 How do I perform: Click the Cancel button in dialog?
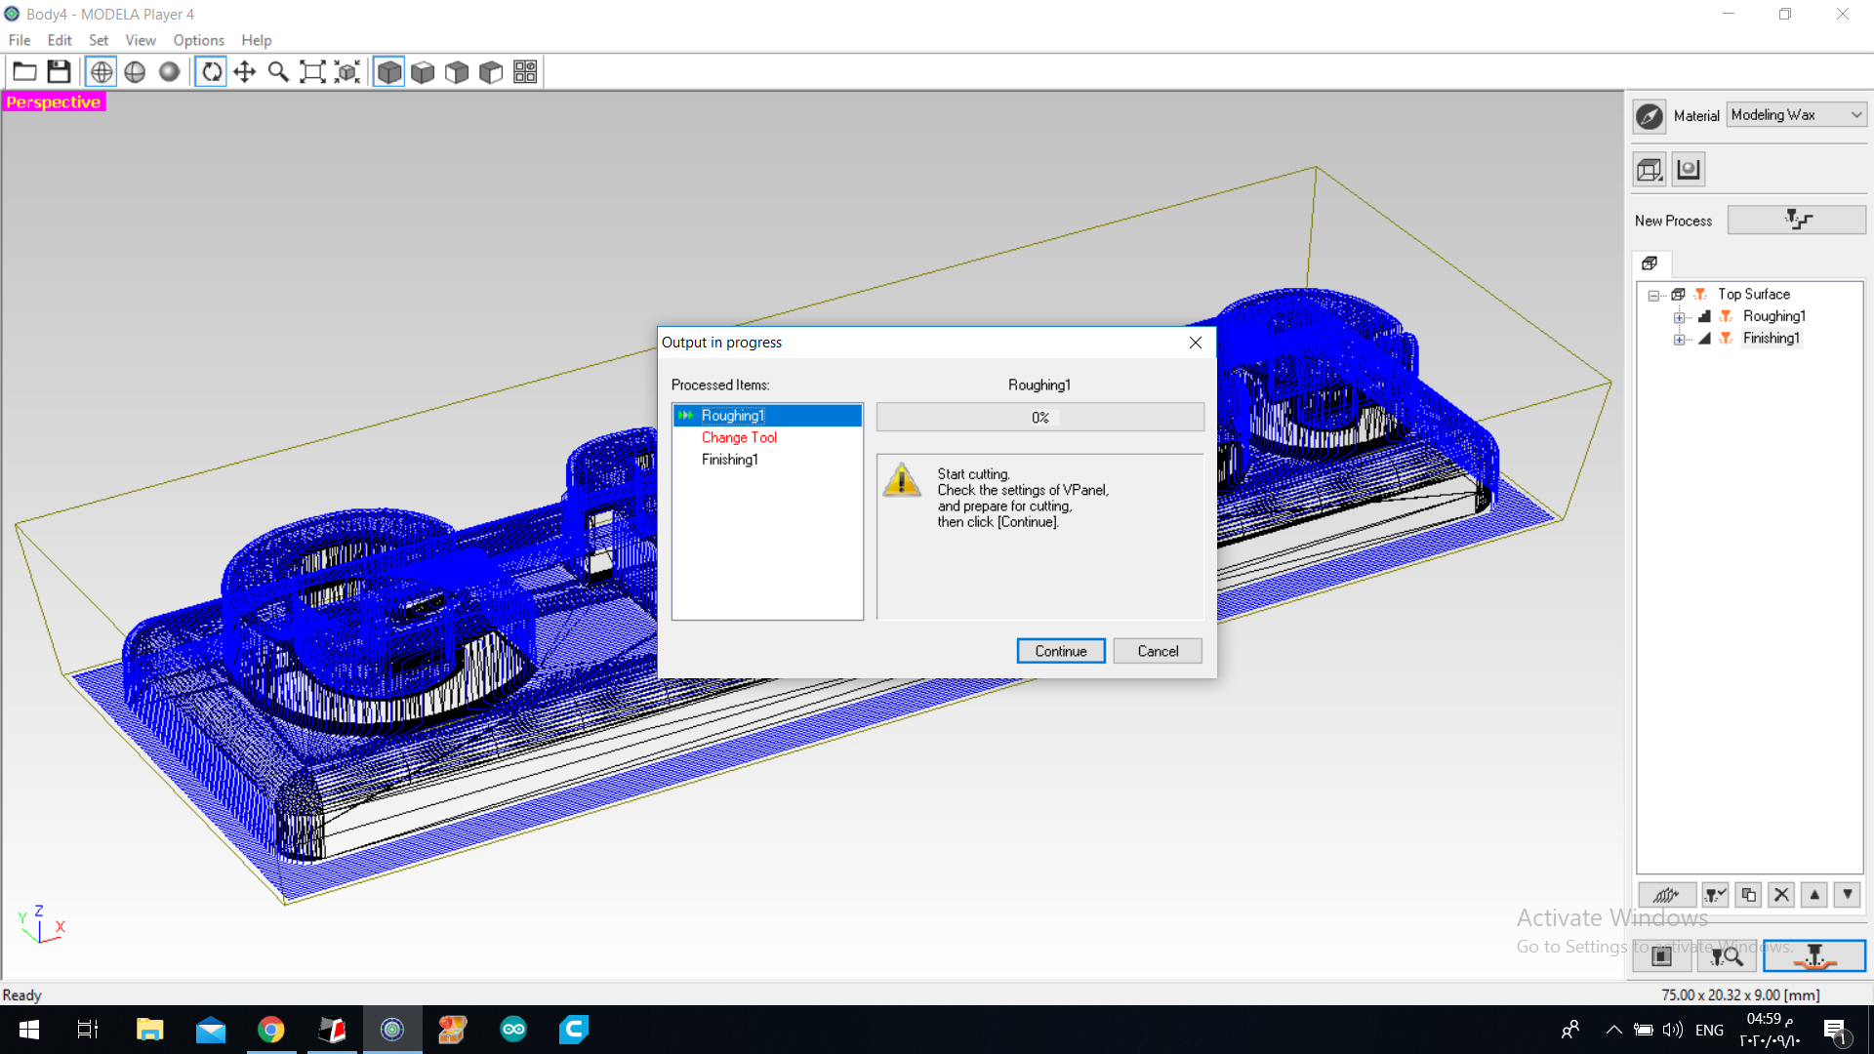tap(1157, 651)
